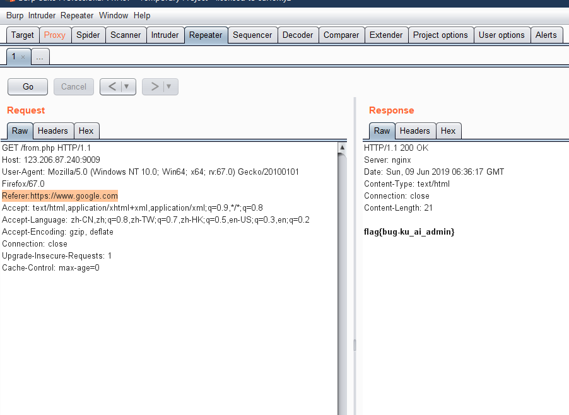
Task: Show request Hex view tab
Action: pos(86,131)
